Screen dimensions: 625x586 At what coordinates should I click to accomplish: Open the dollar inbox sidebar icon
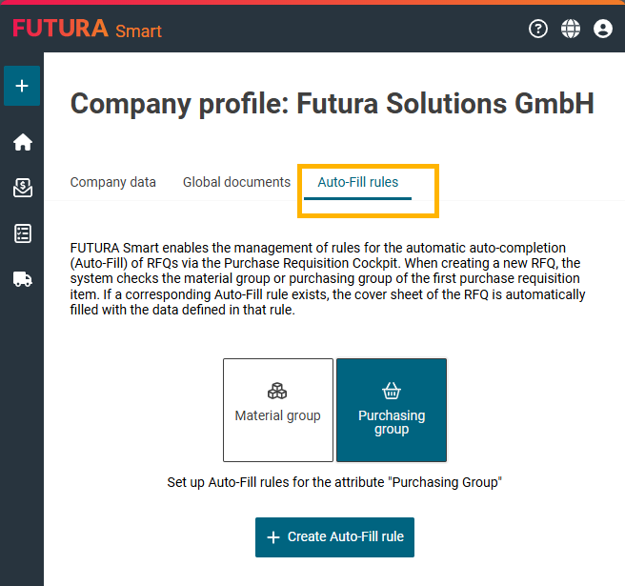tap(22, 188)
